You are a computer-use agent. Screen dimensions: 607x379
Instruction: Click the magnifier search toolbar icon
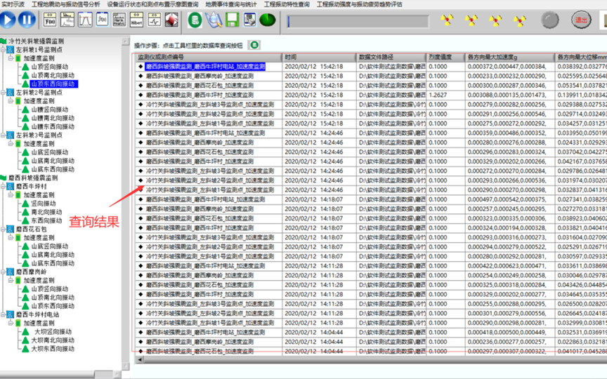click(214, 20)
